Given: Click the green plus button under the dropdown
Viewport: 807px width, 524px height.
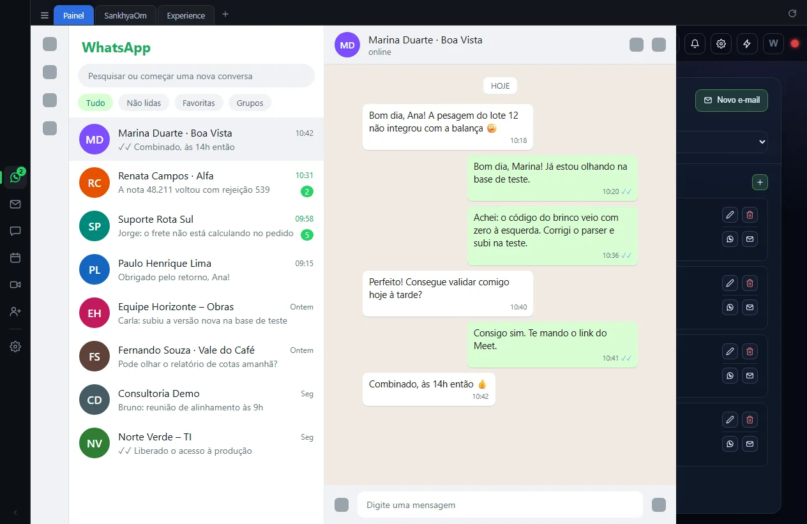Looking at the screenshot, I should coord(760,183).
